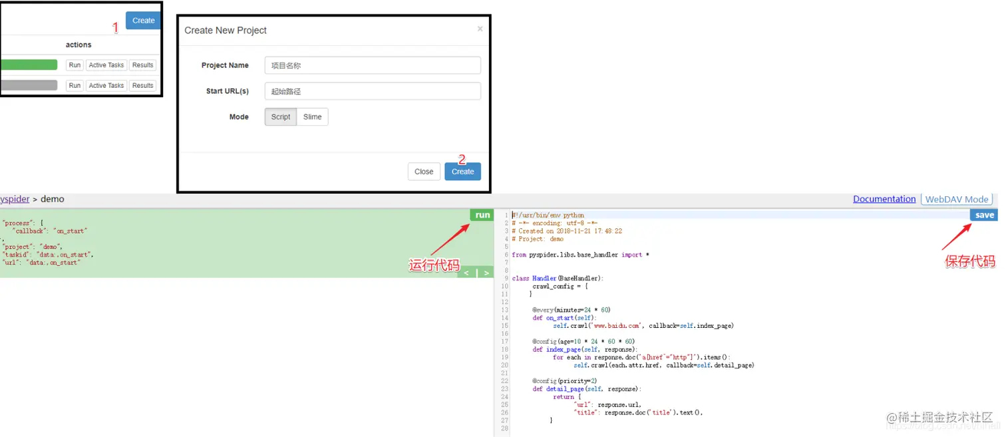Open Results in the gray status row
Image resolution: width=1006 pixels, height=437 pixels.
tap(143, 86)
